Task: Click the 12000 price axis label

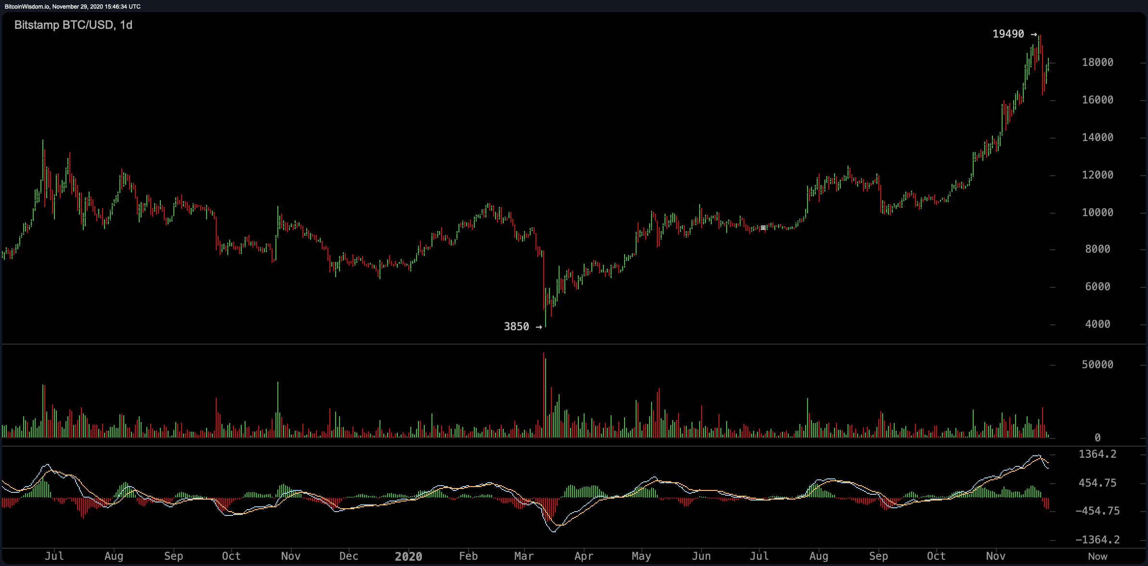Action: point(1097,175)
